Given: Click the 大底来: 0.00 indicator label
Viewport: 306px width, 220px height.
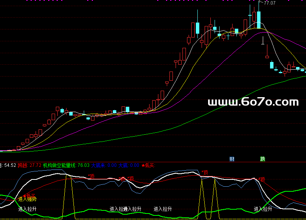Looking at the screenshot, I should click(x=104, y=165).
